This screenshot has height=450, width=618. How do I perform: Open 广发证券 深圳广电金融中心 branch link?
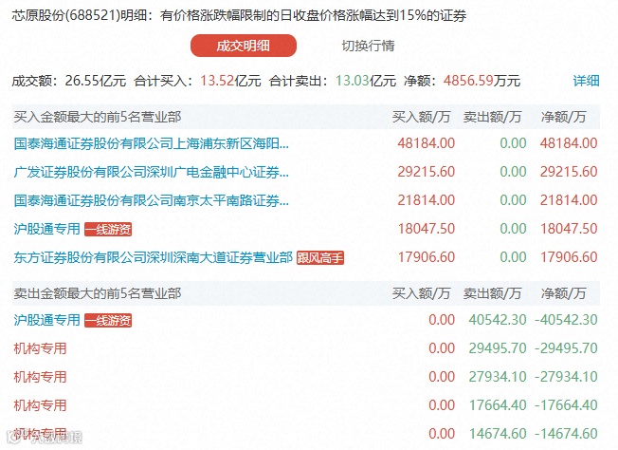(x=152, y=172)
